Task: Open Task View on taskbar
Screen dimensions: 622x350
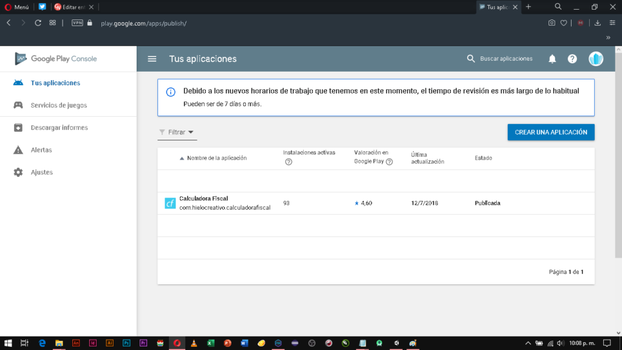Action: pos(24,343)
